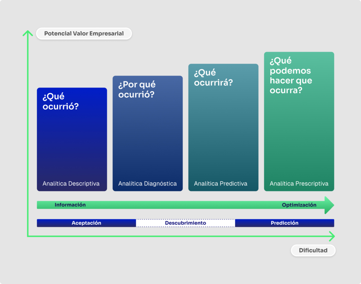Click the ¿Qué podemos hacer que ocurra? heading
The width and height of the screenshot is (361, 284).
coord(291,75)
